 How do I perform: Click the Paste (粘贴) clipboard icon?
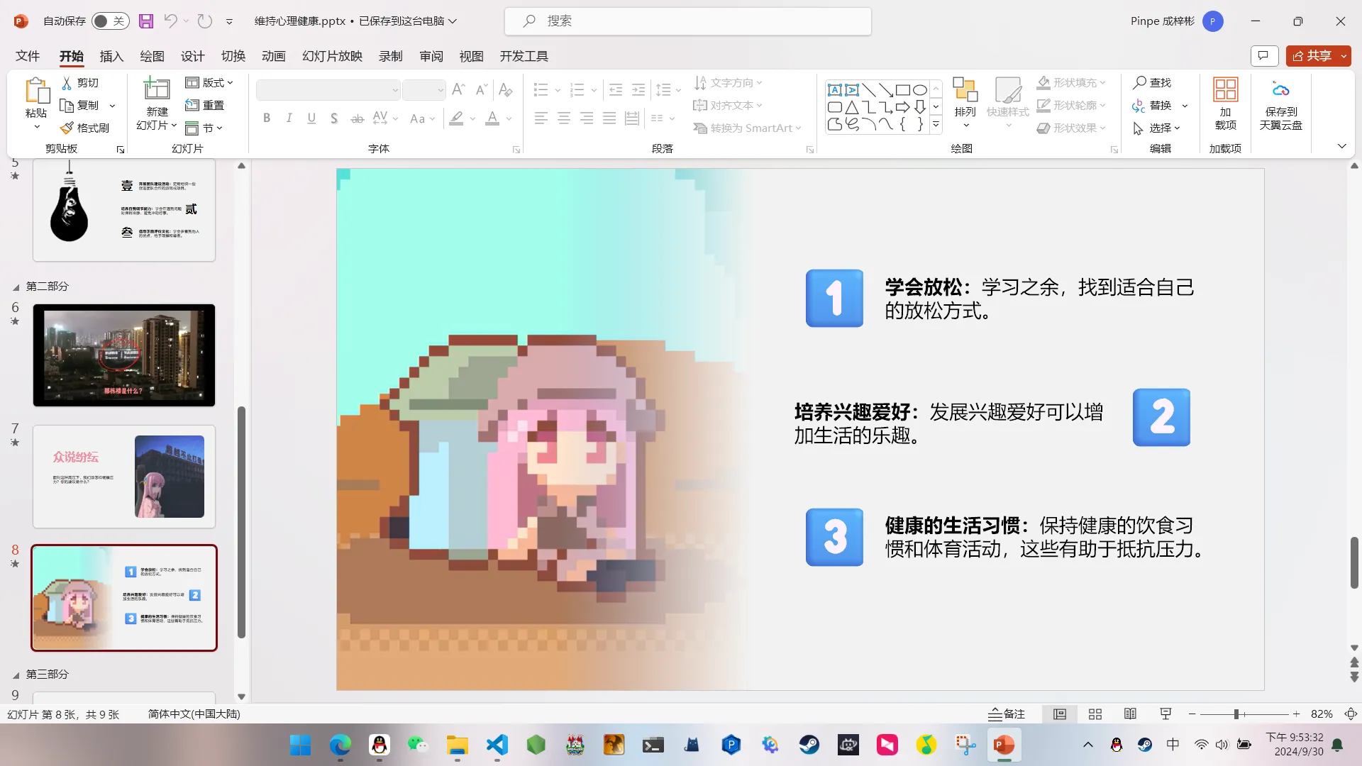coord(36,91)
